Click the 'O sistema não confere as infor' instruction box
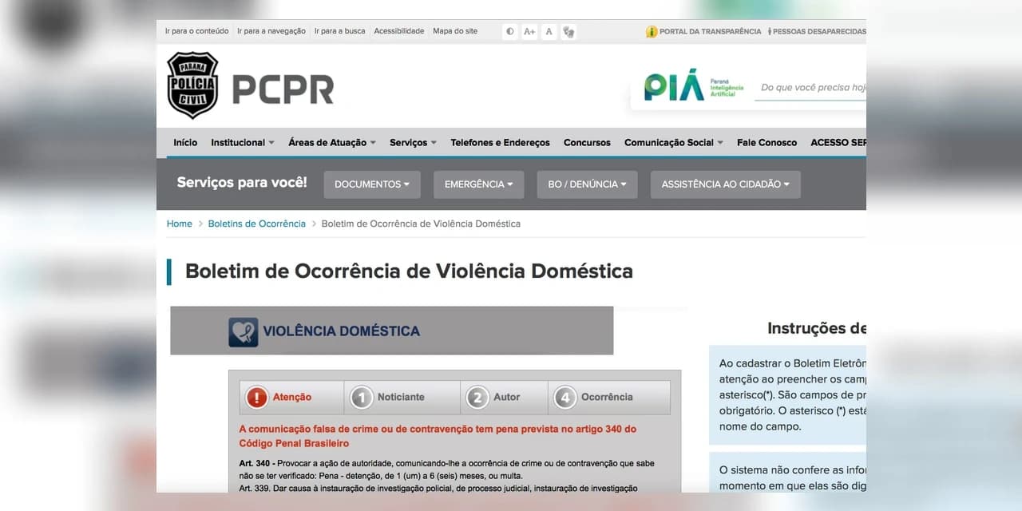1022x511 pixels. tap(788, 473)
